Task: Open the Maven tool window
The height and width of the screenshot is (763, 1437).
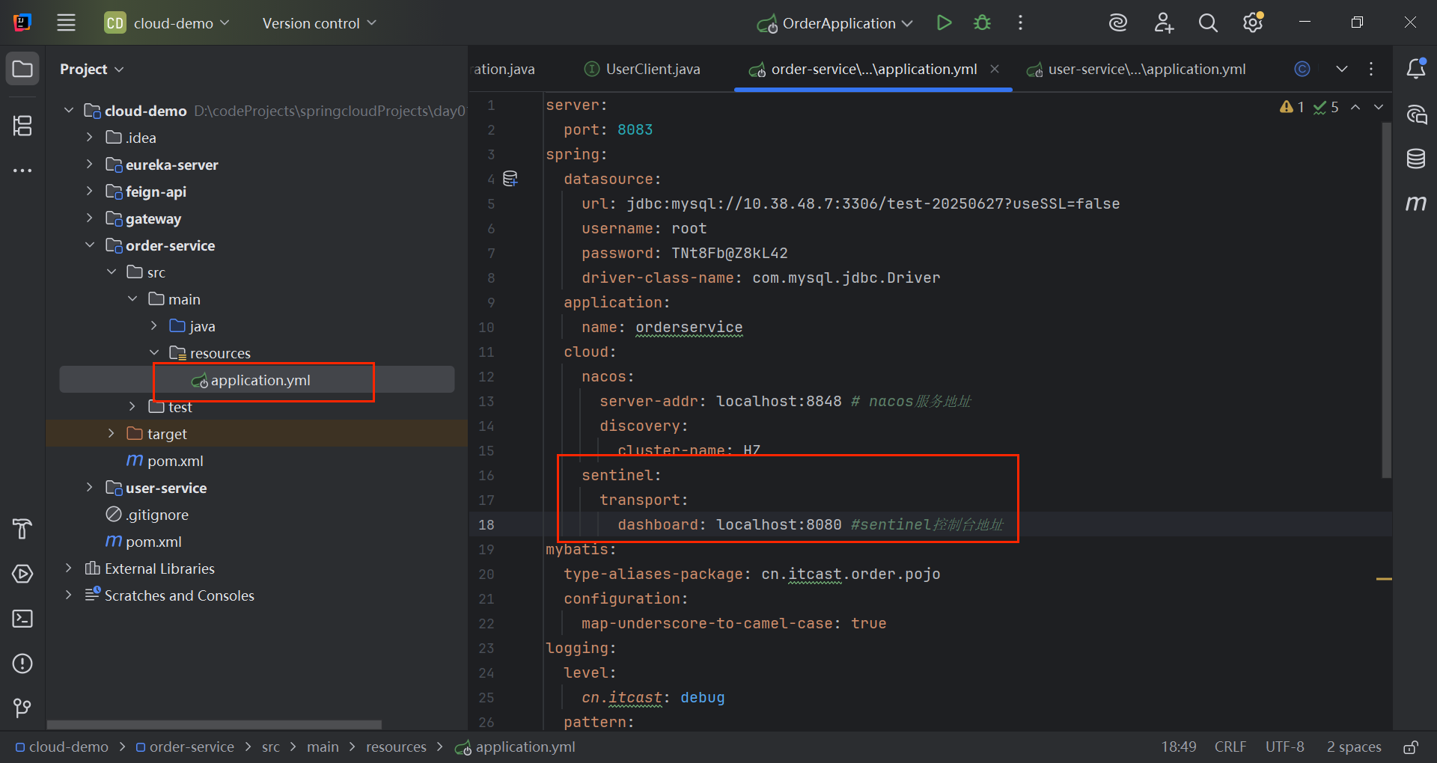Action: click(x=1415, y=203)
